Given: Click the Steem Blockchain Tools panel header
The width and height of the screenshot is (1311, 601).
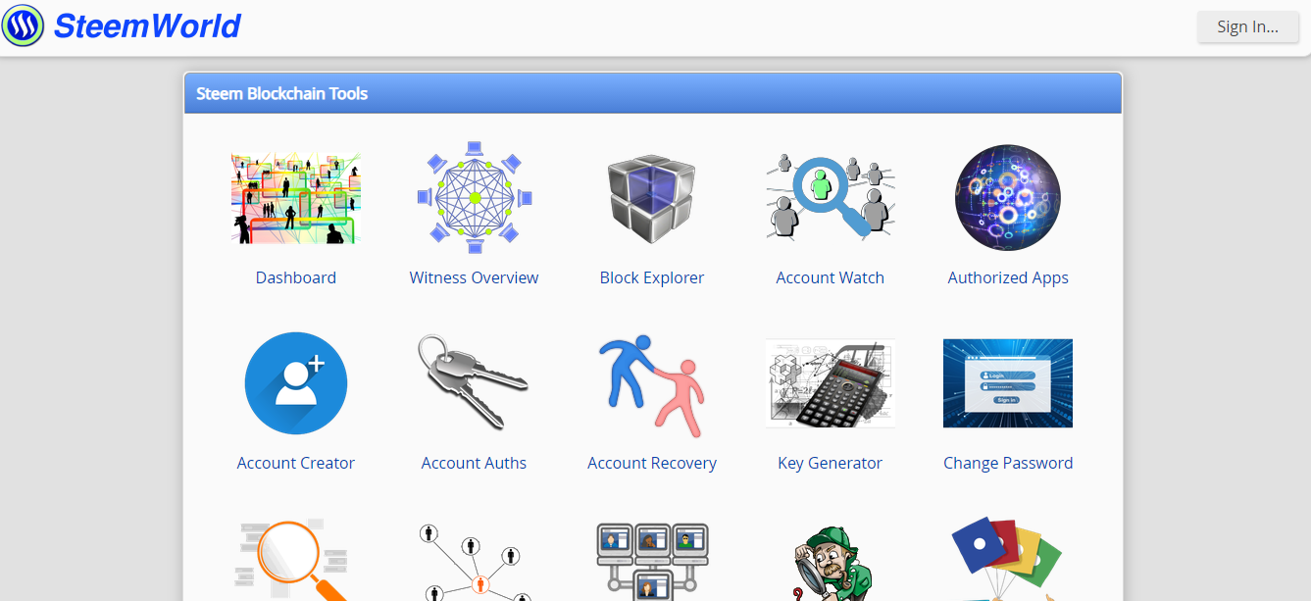Looking at the screenshot, I should 653,94.
